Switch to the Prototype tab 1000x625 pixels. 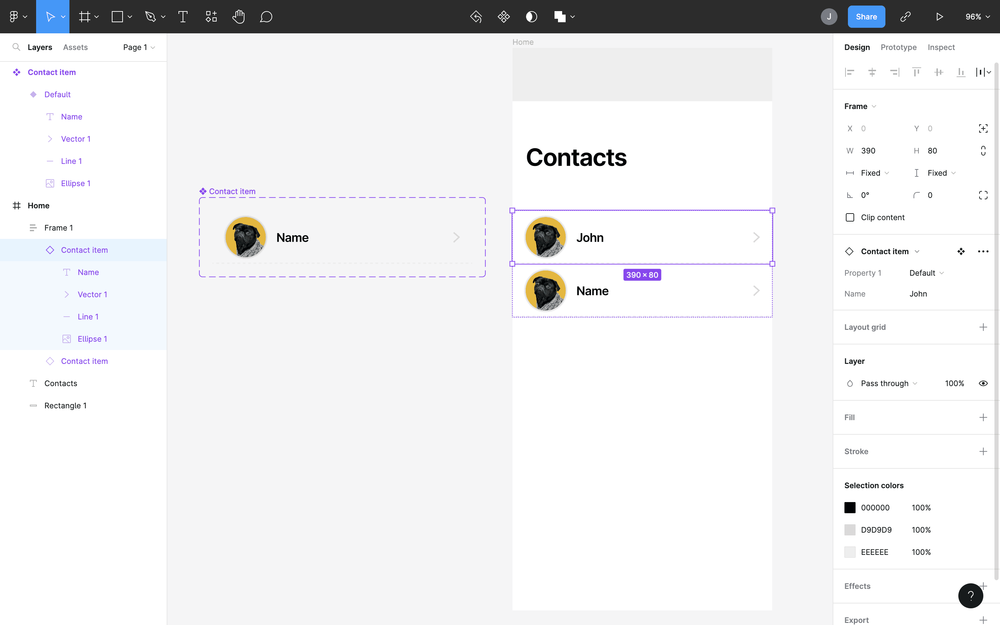point(898,47)
